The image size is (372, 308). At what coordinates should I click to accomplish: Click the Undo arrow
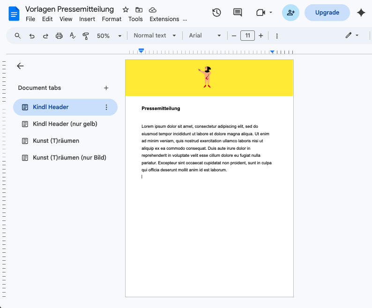[x=32, y=36]
